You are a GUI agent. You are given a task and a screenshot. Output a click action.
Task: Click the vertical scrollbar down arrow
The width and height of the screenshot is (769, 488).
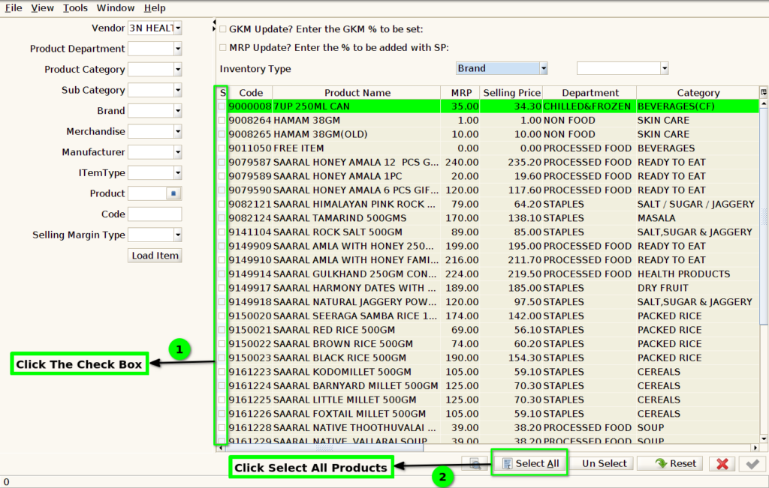pos(764,439)
